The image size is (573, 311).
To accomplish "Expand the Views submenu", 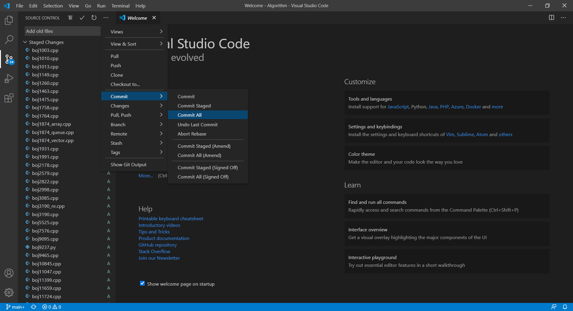I will coord(134,32).
